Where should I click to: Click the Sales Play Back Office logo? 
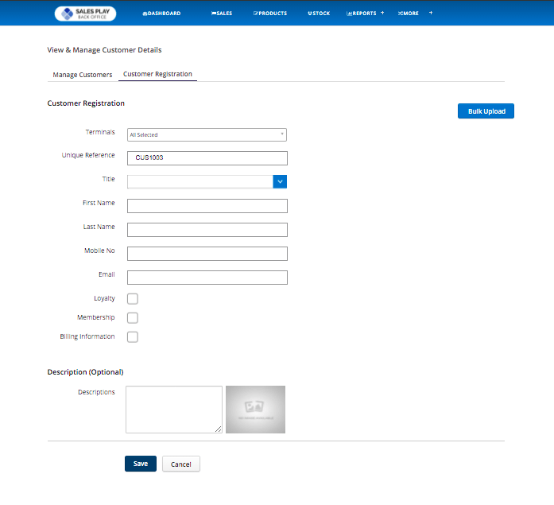85,14
